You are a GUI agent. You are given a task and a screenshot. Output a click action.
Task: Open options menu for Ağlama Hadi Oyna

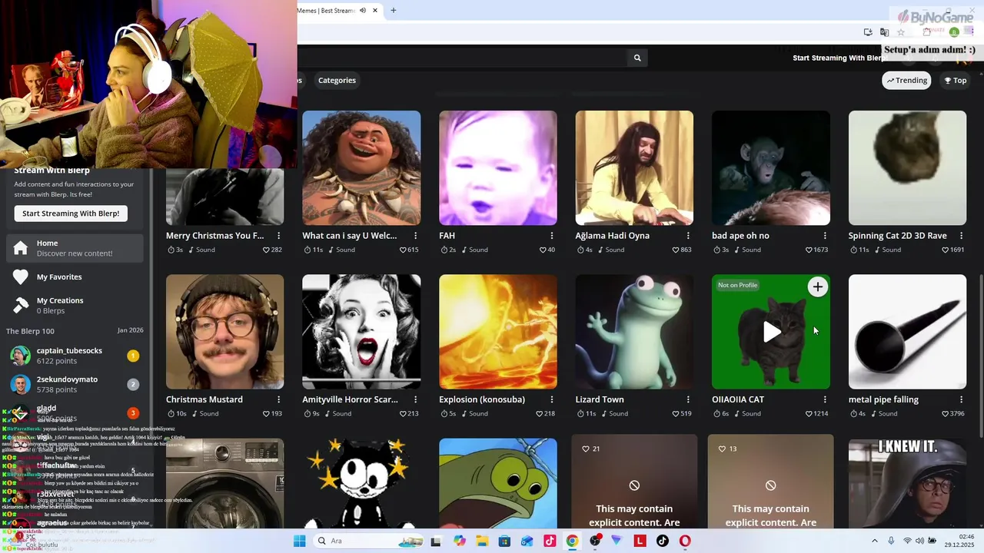point(688,236)
